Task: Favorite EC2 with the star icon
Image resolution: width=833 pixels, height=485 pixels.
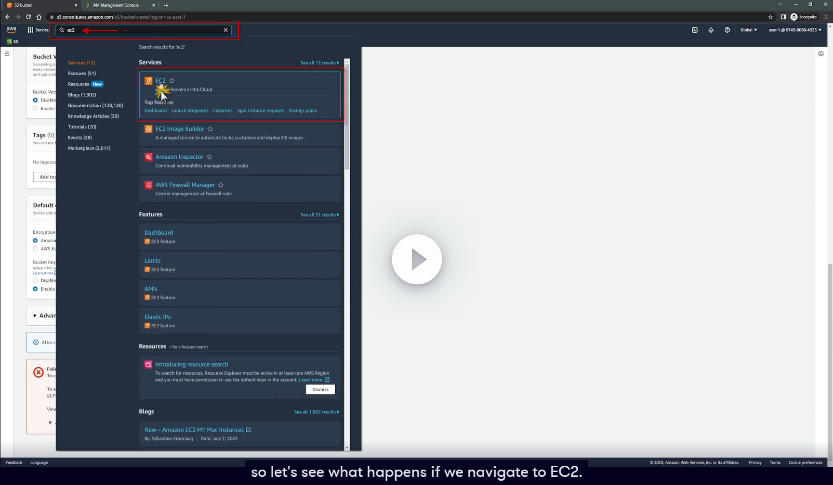Action: pos(172,81)
